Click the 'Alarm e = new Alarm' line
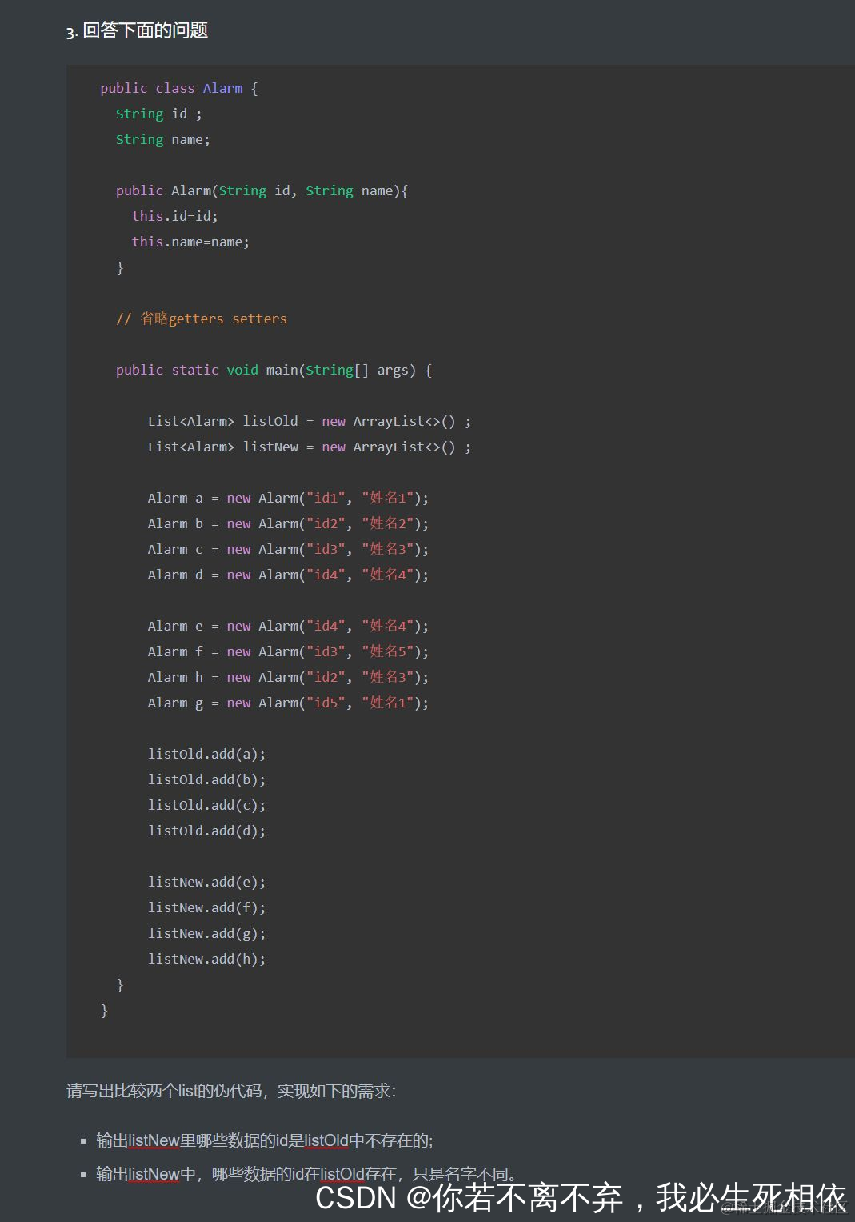Viewport: 855px width, 1222px height. click(x=289, y=626)
